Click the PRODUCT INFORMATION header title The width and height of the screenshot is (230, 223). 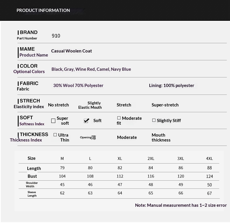(x=43, y=10)
